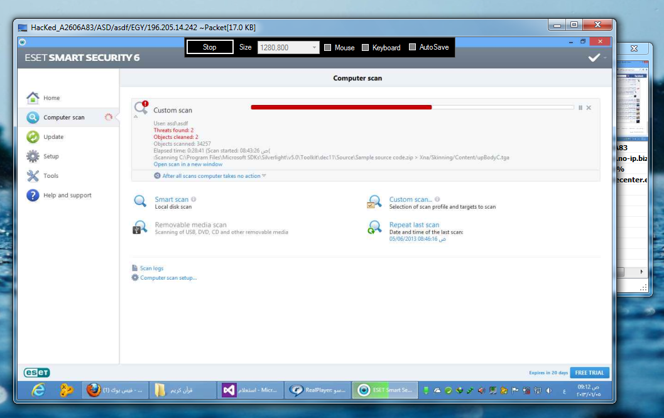
Task: Click the 'Computer scan' page heading
Action: pos(357,79)
